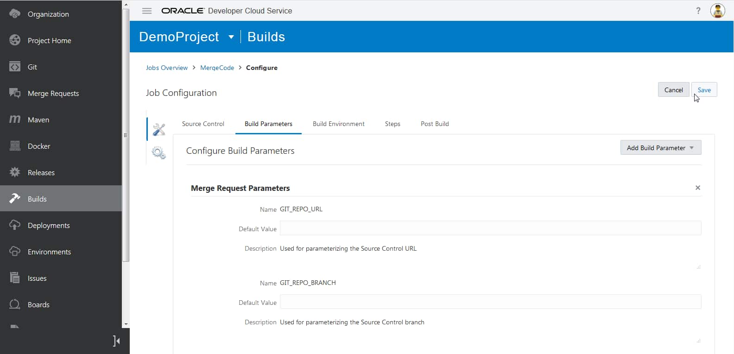734x354 pixels.
Task: Collapse the sidebar navigation panel
Action: pos(116,341)
